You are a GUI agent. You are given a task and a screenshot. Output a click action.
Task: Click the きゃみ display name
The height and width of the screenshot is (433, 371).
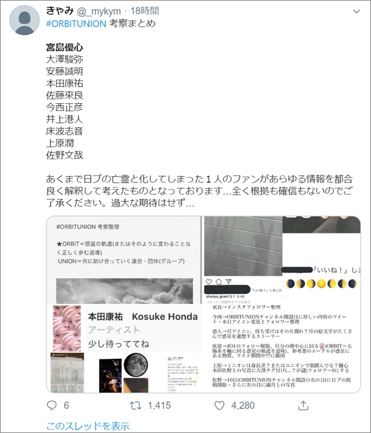60,11
